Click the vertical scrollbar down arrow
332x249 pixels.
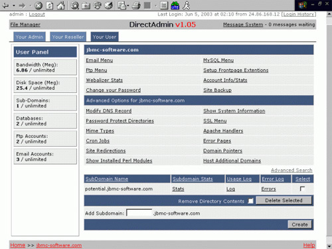coord(329,246)
